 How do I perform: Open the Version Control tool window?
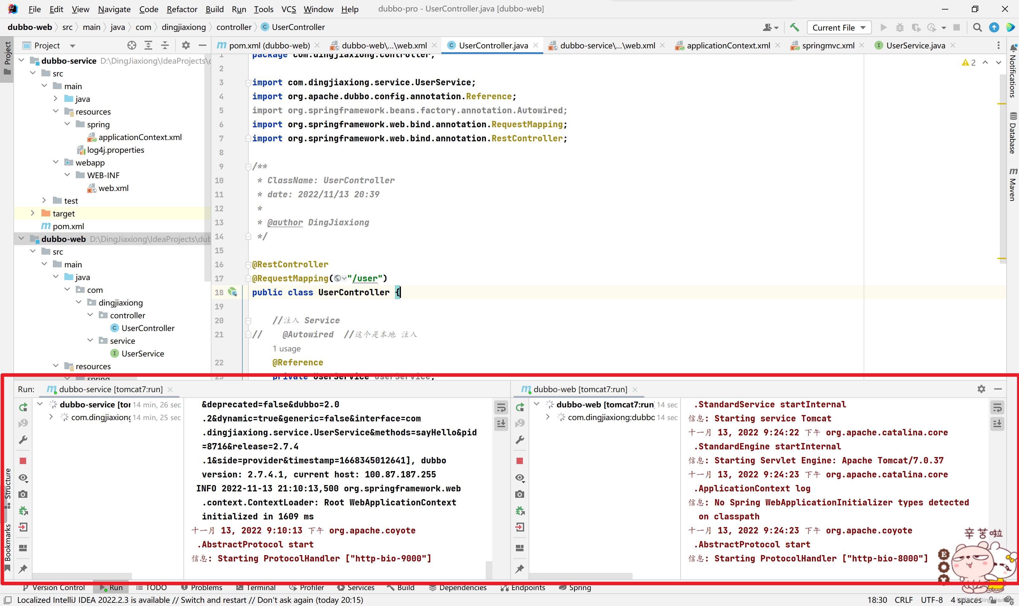click(x=54, y=587)
